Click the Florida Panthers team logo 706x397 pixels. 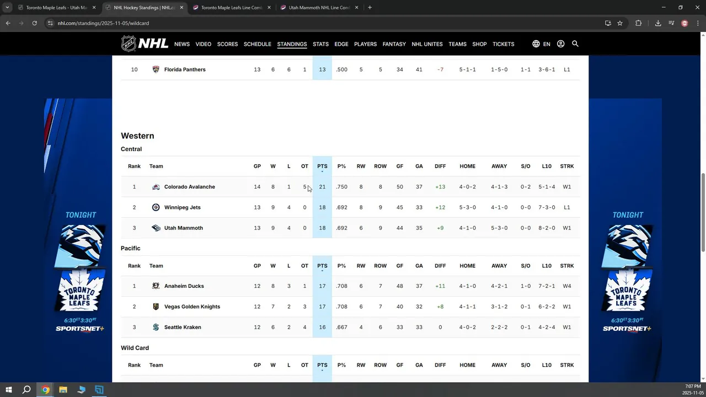coord(156,69)
